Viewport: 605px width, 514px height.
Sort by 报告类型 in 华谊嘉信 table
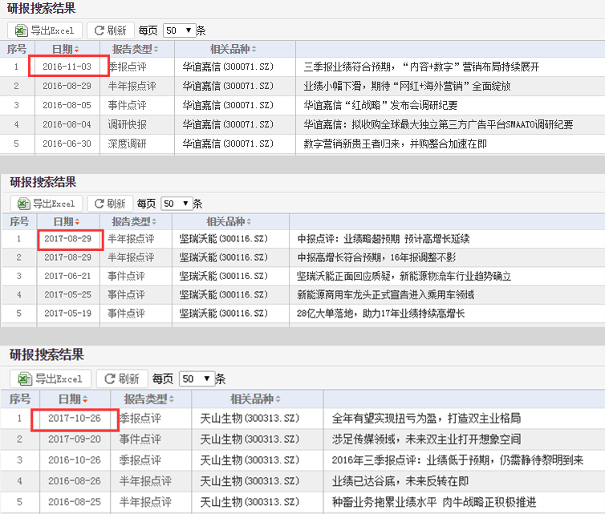(x=136, y=50)
